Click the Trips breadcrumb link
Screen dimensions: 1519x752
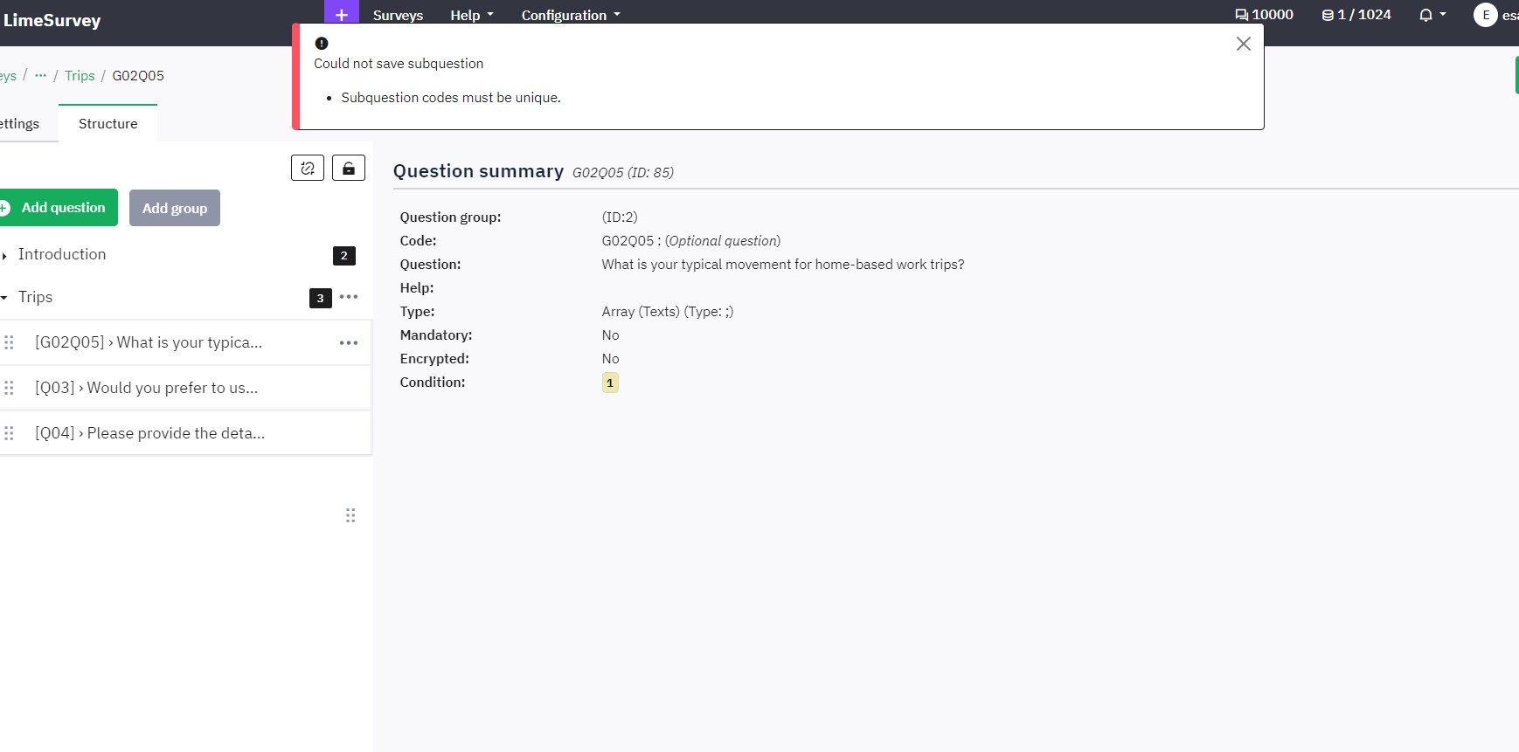[80, 75]
